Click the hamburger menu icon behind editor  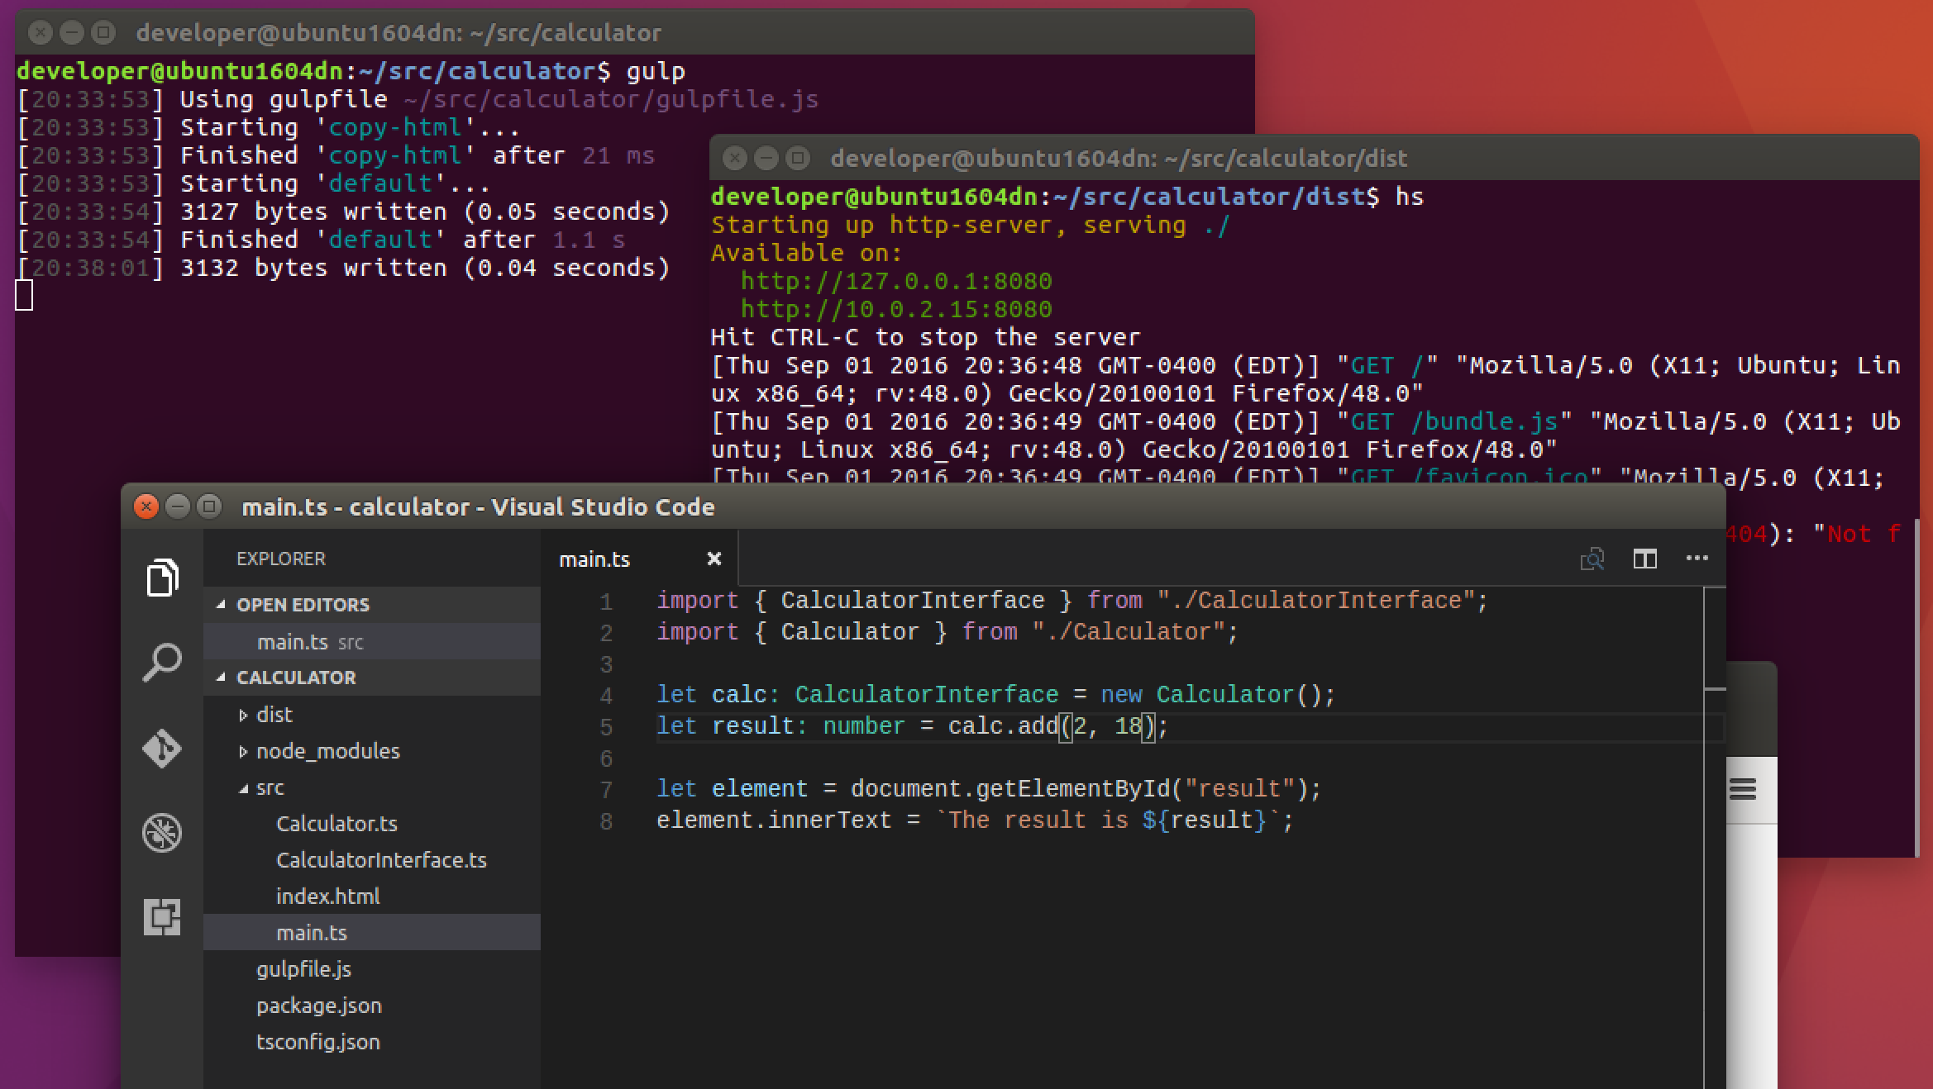(1742, 790)
